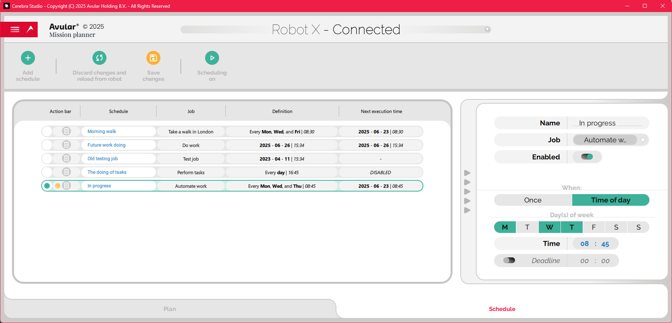Click the deadline minutes value
This screenshot has width=672, height=323.
coord(606,261)
